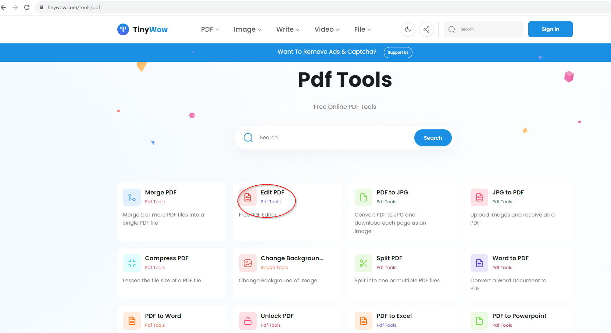Screen dimensions: 611x333
Task: Open the Unlock PDF title link
Action: (277, 316)
